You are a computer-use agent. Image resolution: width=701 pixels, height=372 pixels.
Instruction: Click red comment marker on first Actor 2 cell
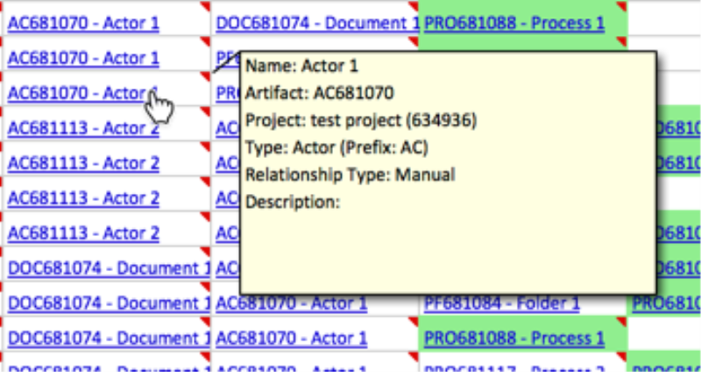pos(207,112)
